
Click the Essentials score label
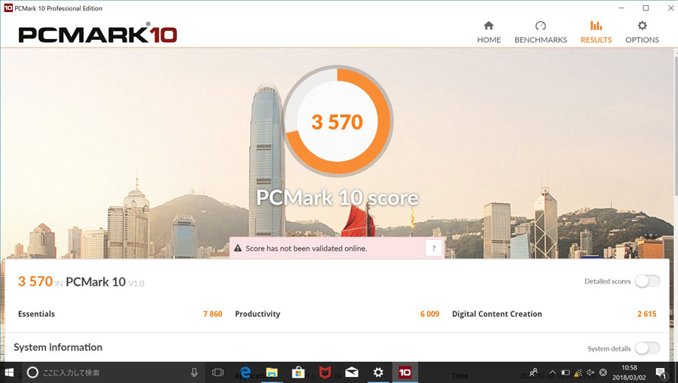click(x=36, y=314)
